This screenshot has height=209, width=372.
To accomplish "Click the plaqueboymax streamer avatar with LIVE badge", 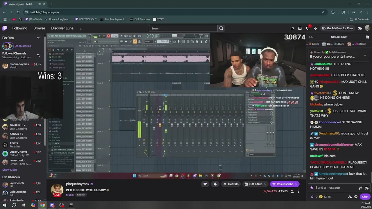I will (x=57, y=190).
